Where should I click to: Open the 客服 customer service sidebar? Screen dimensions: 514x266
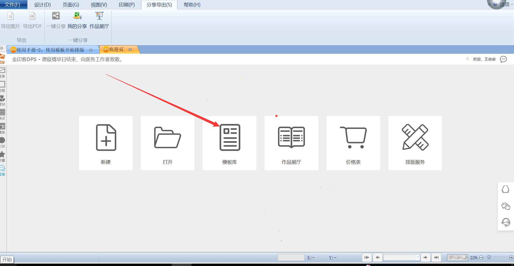(2, 171)
